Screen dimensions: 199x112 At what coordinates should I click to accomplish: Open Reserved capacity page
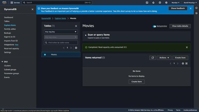[x=11, y=48]
